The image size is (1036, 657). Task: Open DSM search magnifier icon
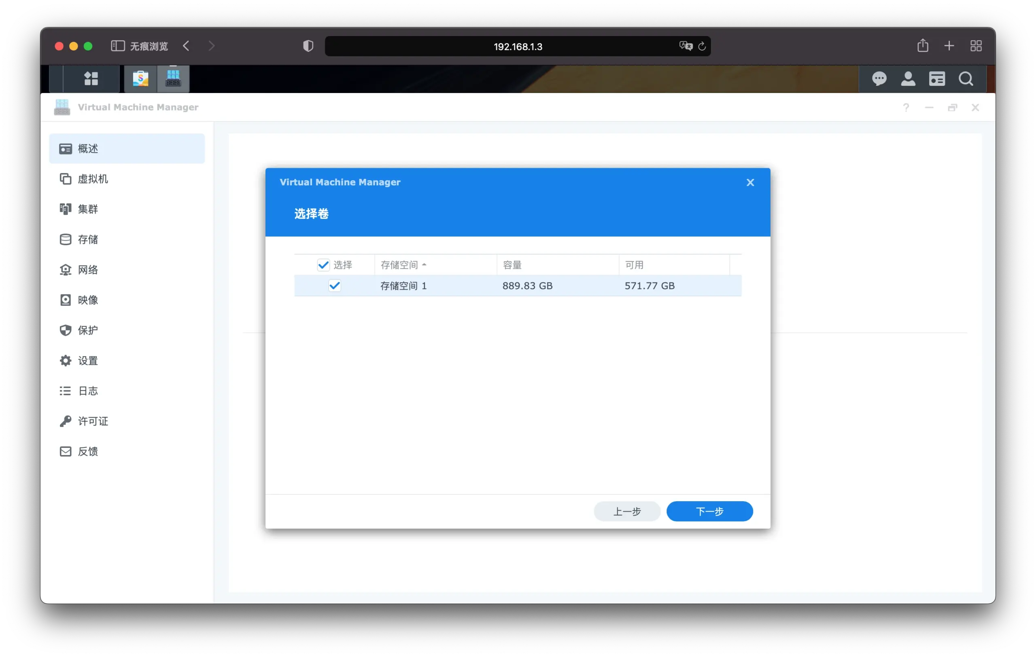(966, 78)
